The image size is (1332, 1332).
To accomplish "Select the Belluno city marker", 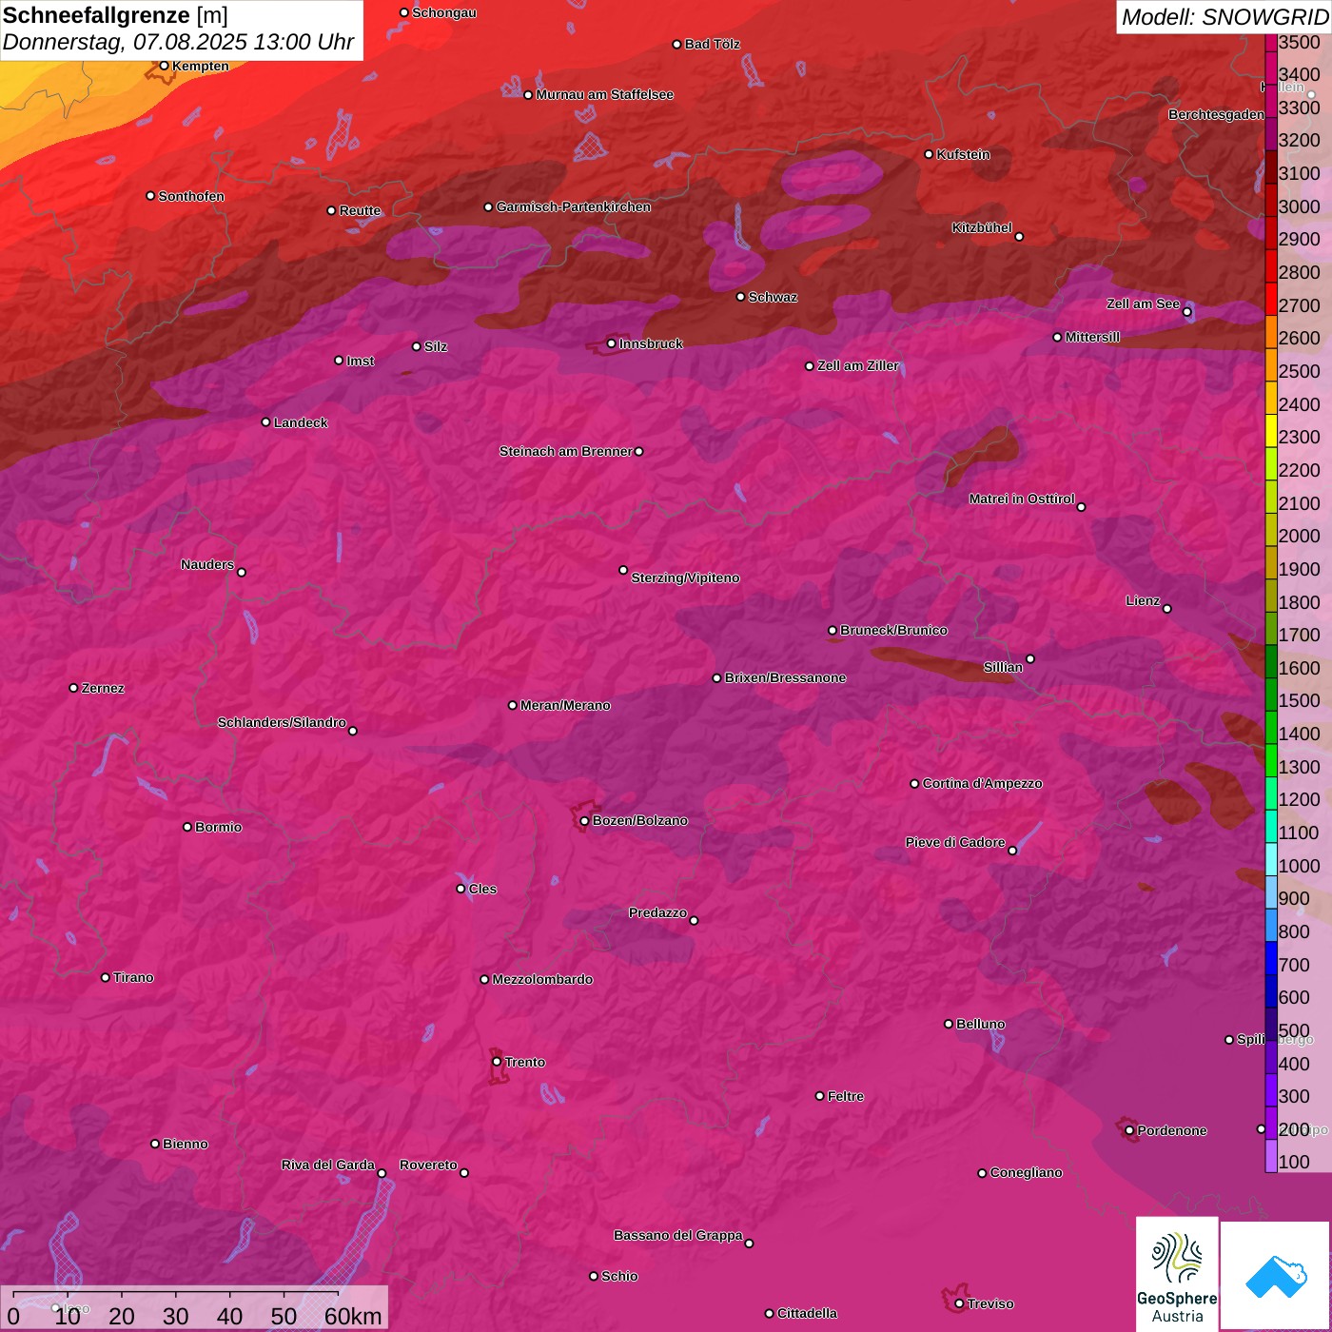I will [948, 1024].
